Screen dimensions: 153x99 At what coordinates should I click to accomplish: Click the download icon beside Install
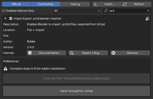95,4
